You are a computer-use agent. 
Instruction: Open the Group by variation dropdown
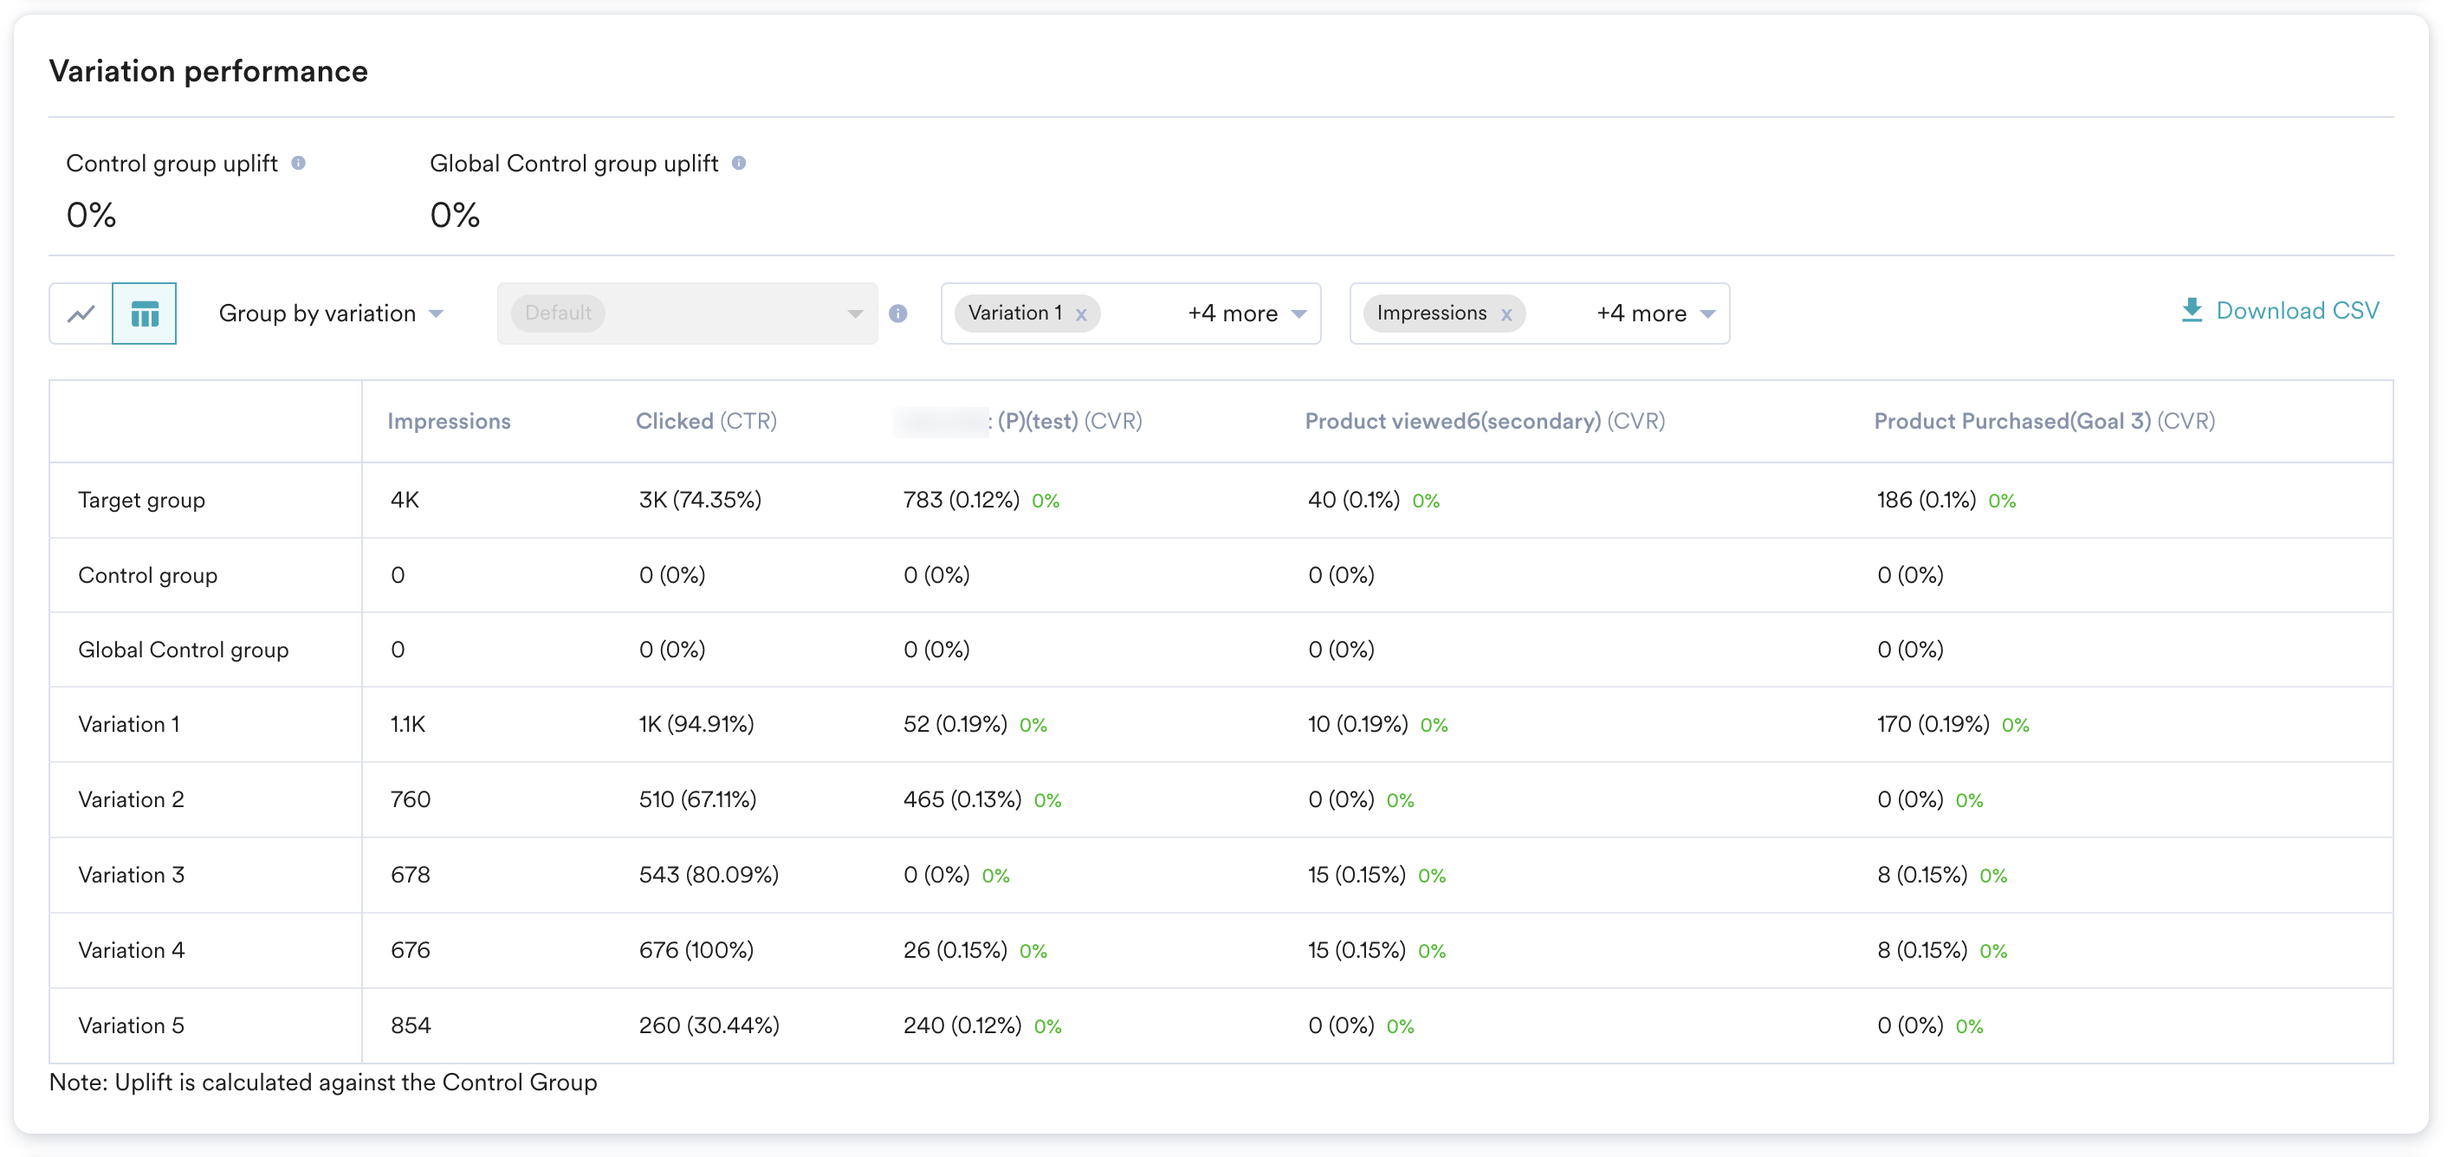[331, 313]
